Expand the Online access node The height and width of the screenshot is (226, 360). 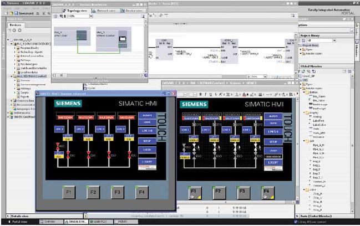[x=8, y=113]
